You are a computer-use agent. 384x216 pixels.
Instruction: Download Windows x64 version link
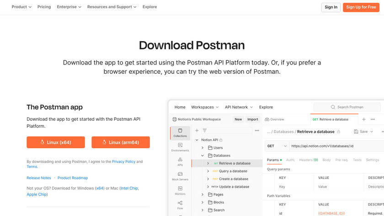[100, 188]
